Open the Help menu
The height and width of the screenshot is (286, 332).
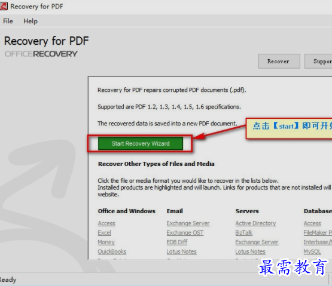tap(31, 21)
